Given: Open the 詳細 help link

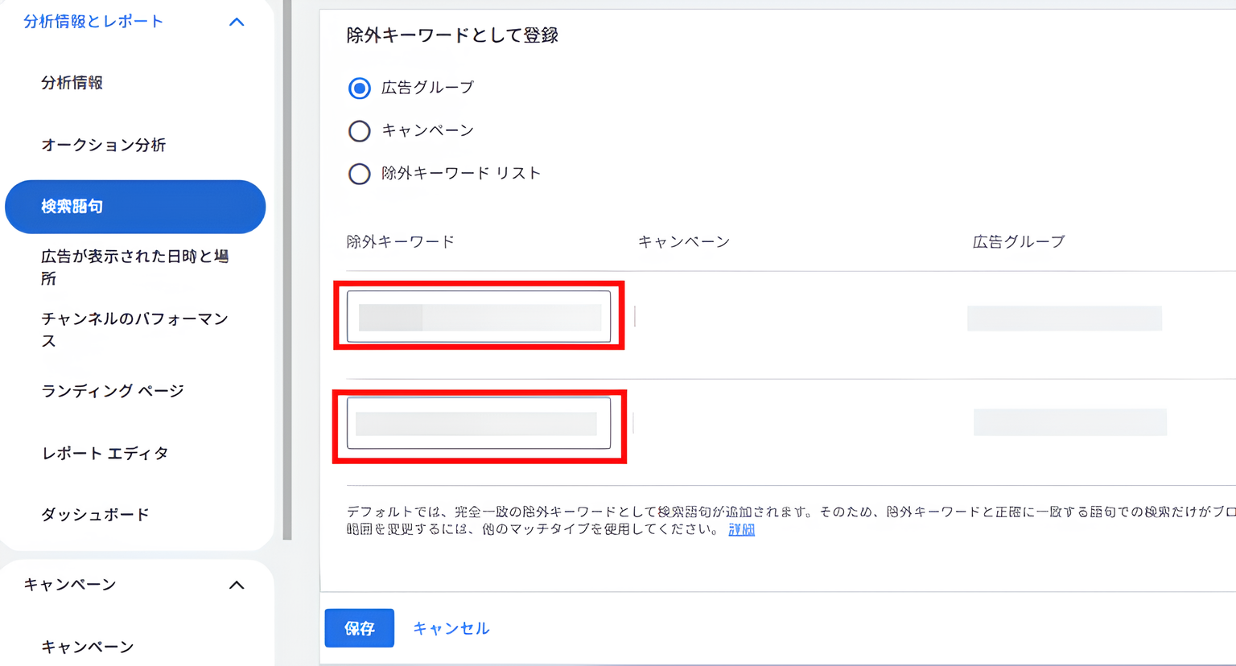Looking at the screenshot, I should 740,530.
